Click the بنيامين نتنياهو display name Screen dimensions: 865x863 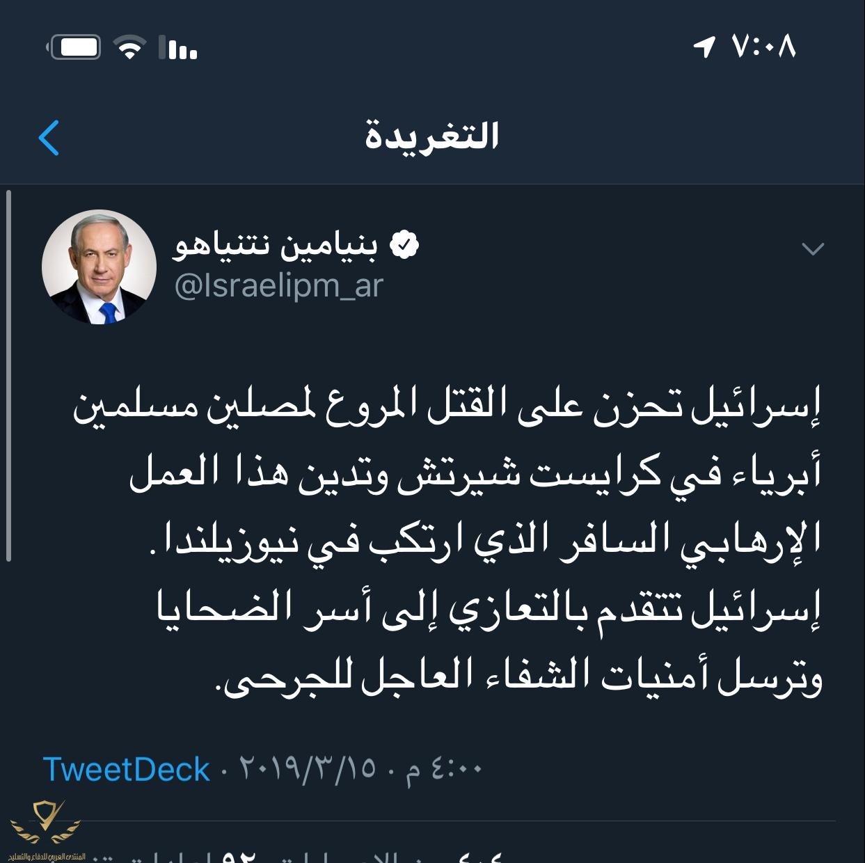tap(276, 245)
